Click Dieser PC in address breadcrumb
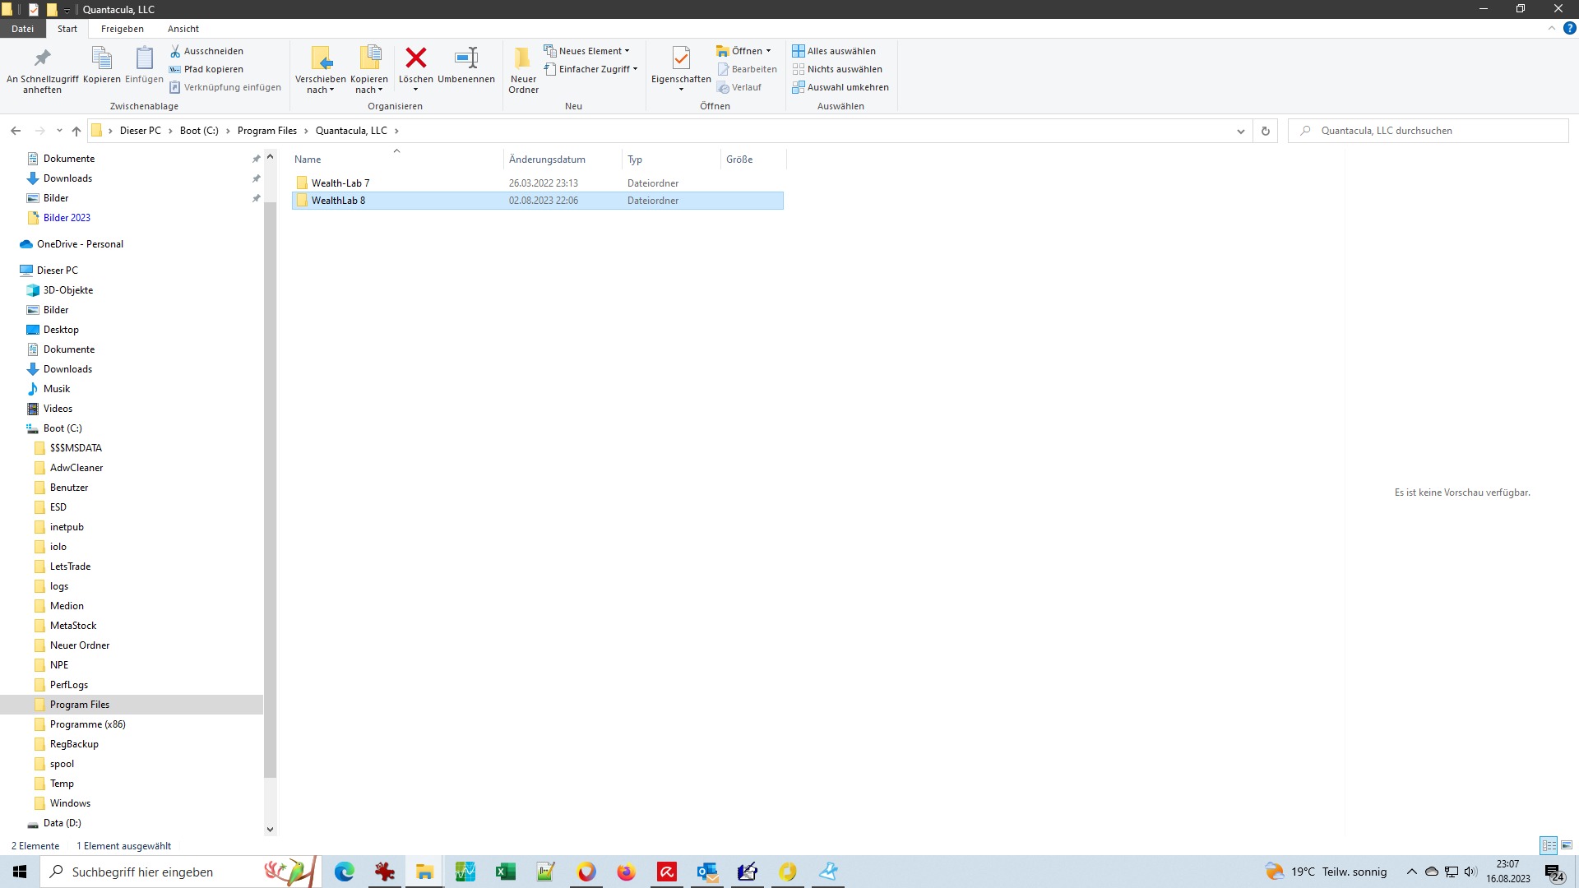Screen dimensions: 1579x888 [x=141, y=131]
